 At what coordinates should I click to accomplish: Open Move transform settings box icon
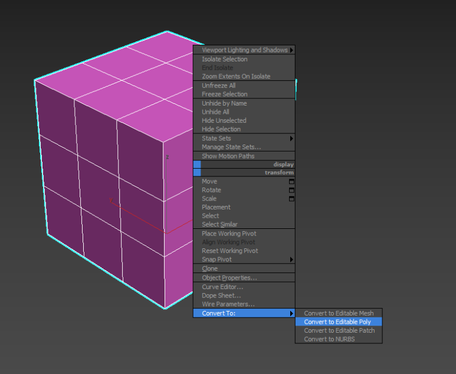coord(291,182)
